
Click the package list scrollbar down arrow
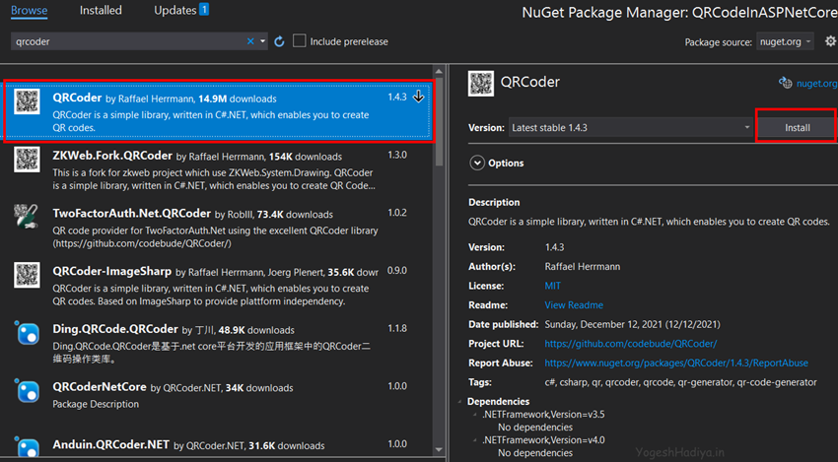(x=440, y=450)
